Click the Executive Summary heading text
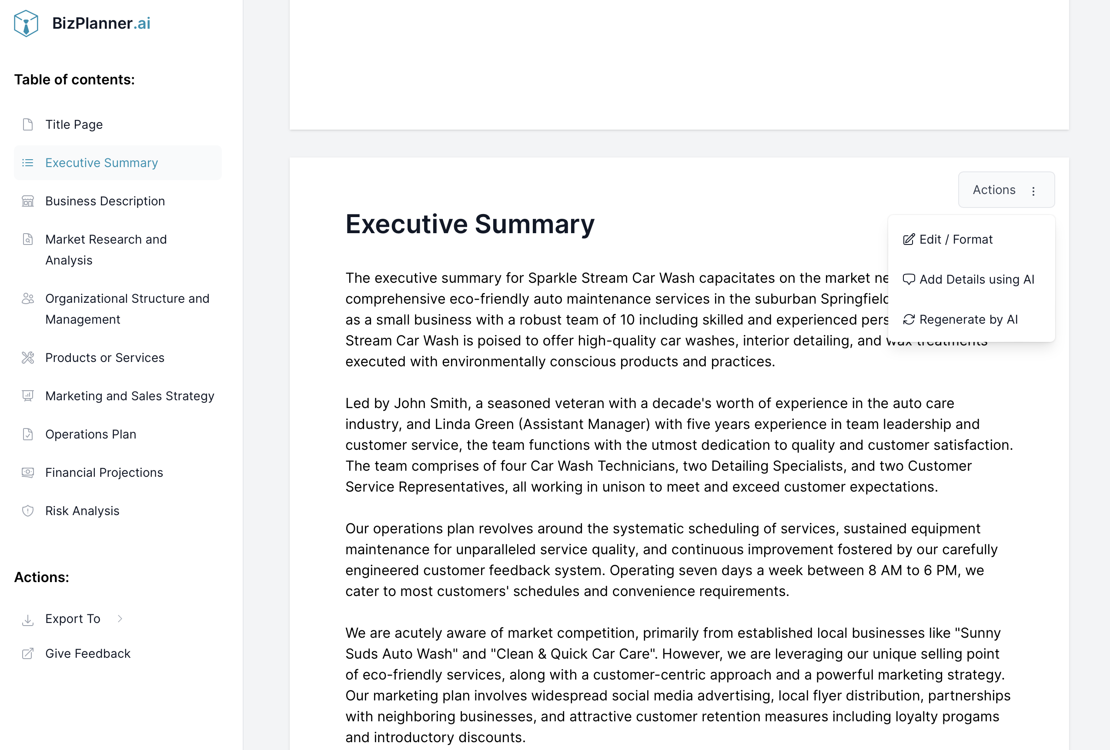The image size is (1110, 750). pos(470,224)
